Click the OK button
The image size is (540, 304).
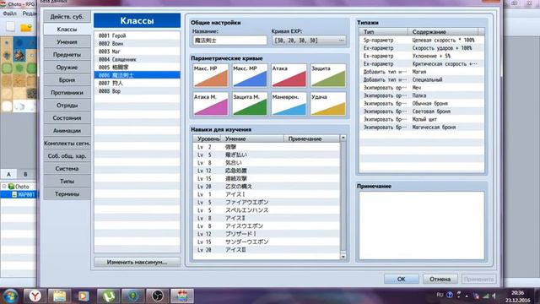(x=402, y=279)
